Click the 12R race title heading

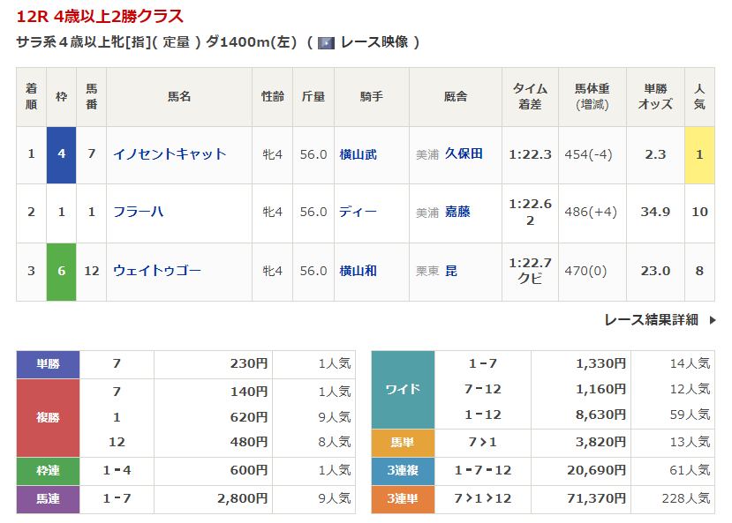tap(101, 17)
